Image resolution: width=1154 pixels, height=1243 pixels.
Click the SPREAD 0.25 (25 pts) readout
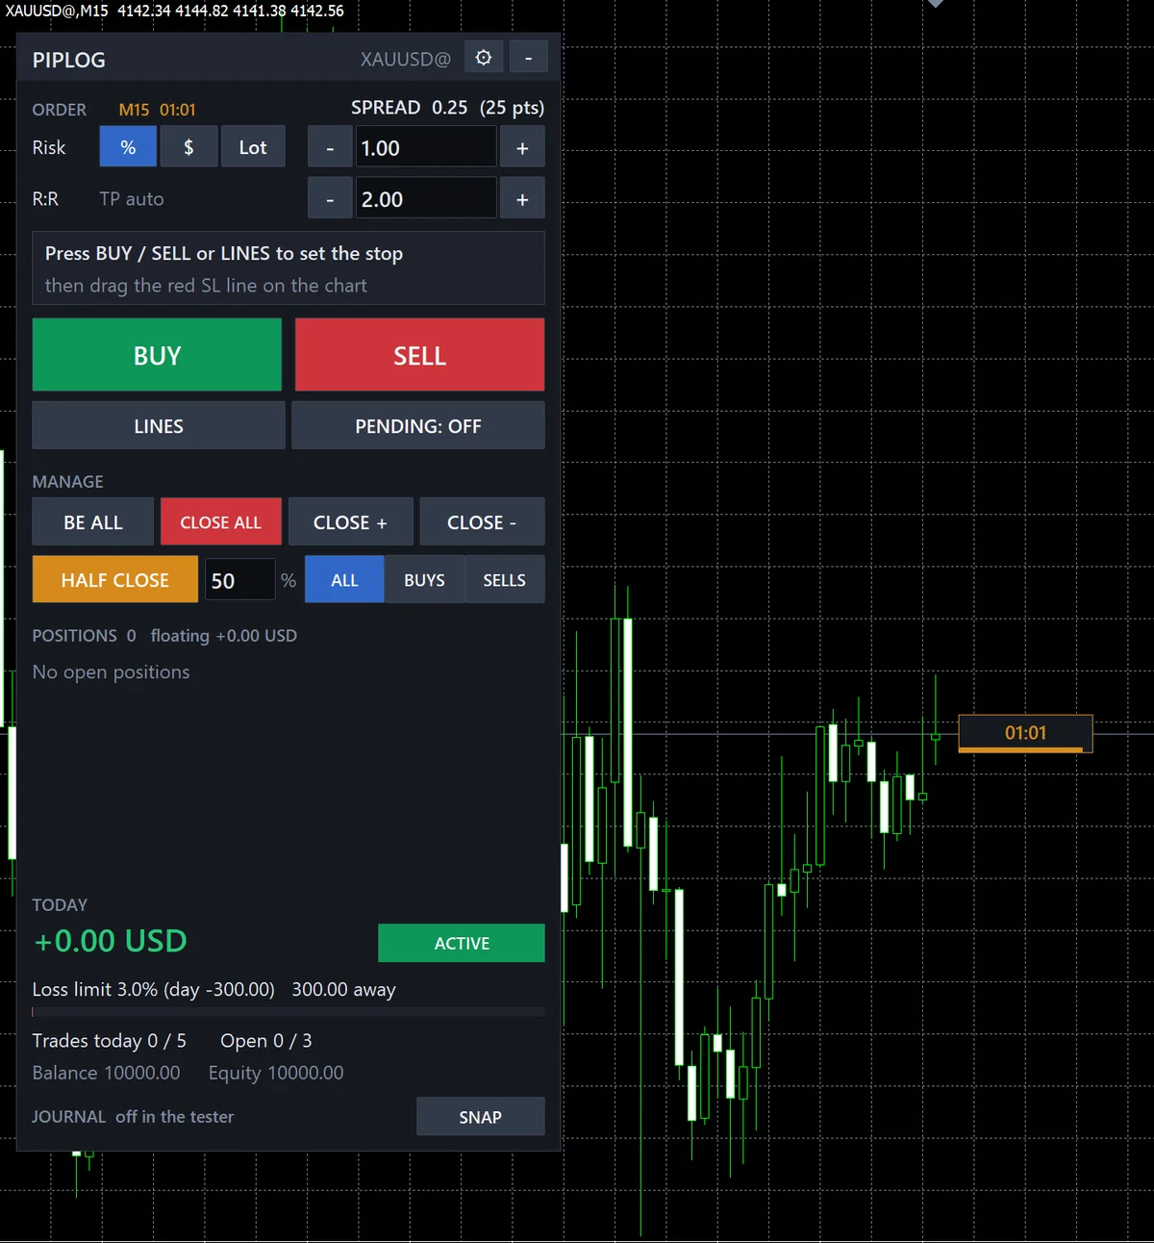pyautogui.click(x=447, y=108)
